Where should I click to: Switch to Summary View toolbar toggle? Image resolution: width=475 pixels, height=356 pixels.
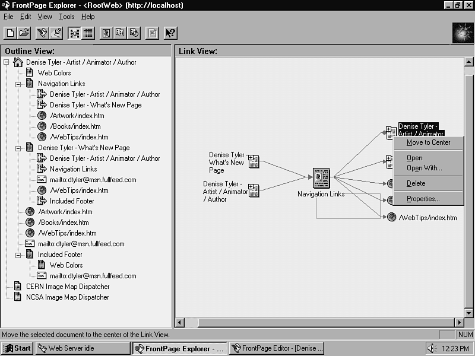tap(88, 33)
